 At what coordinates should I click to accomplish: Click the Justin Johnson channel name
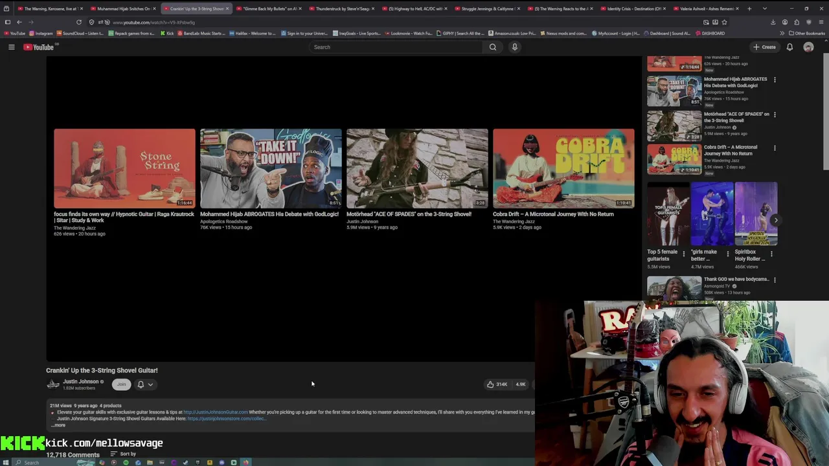coord(80,381)
